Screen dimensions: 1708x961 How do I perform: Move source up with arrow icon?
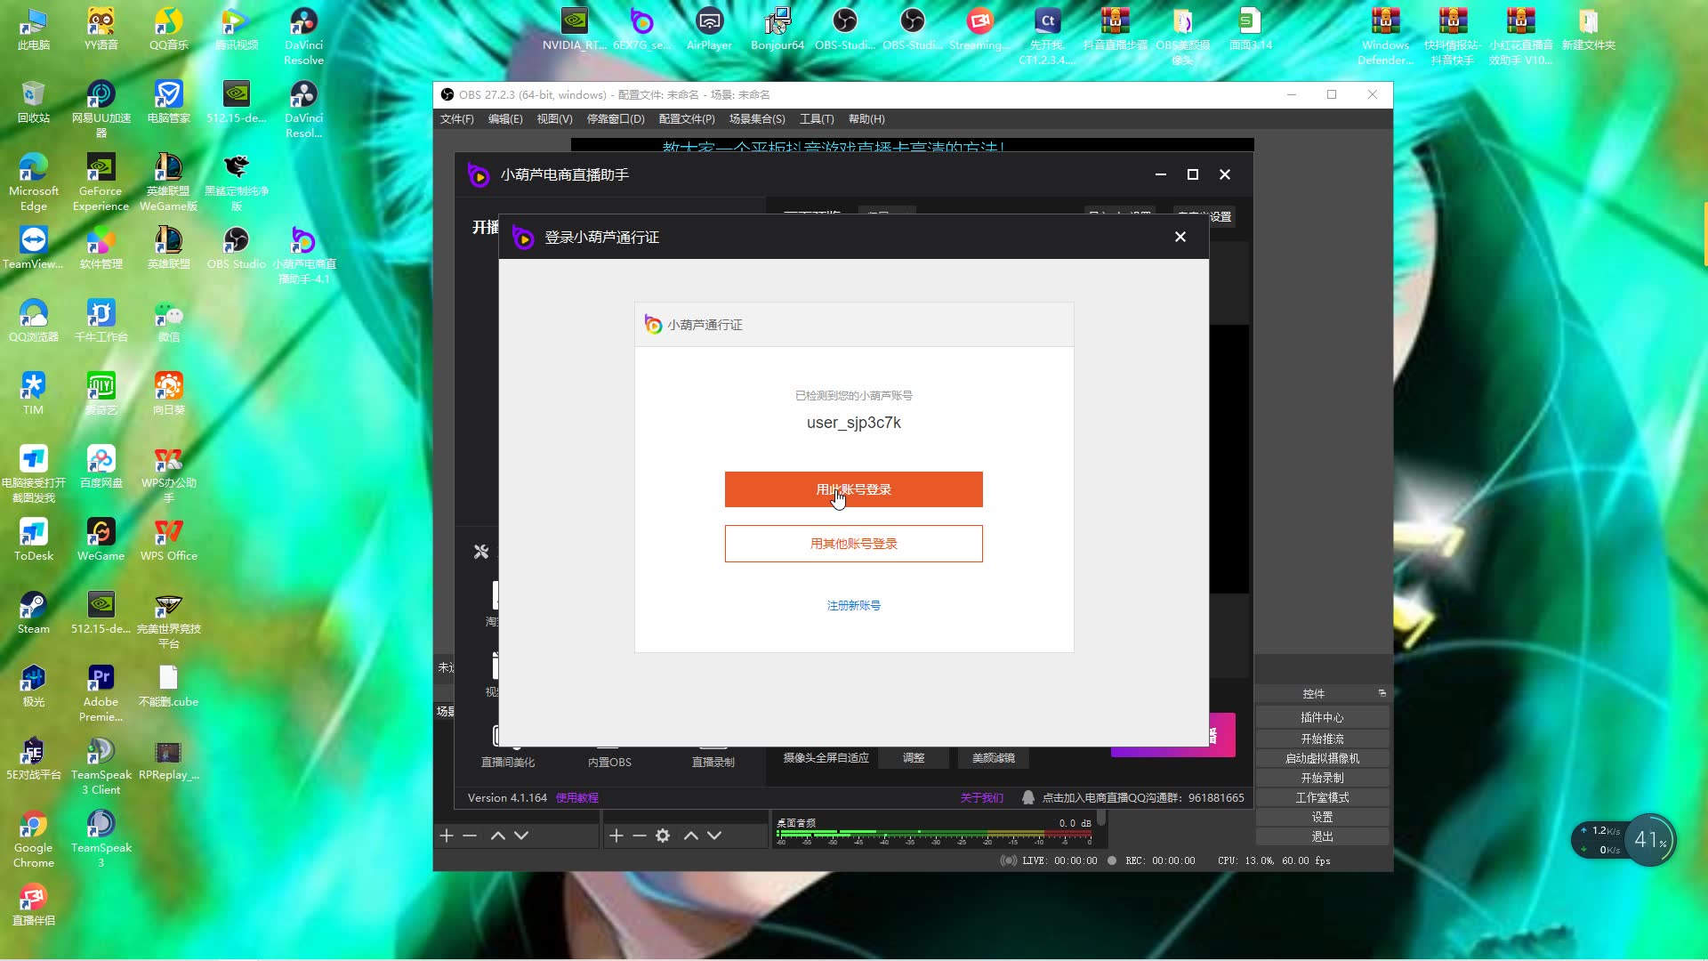point(691,836)
